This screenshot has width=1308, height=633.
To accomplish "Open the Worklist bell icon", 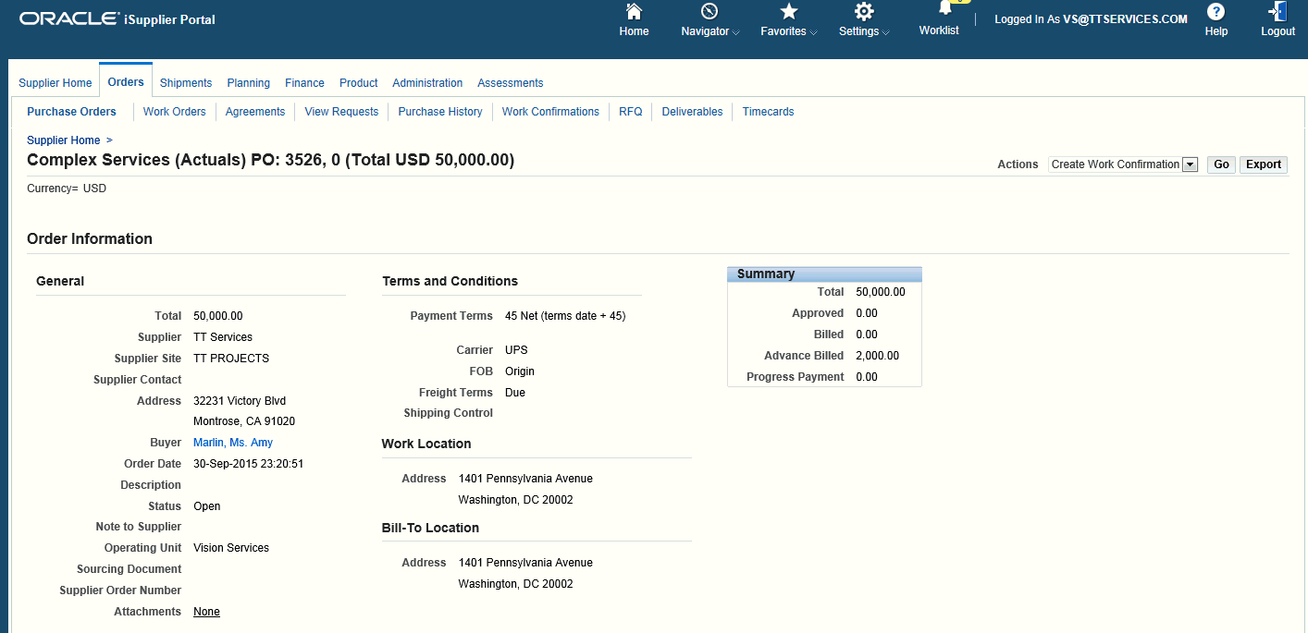I will (944, 8).
